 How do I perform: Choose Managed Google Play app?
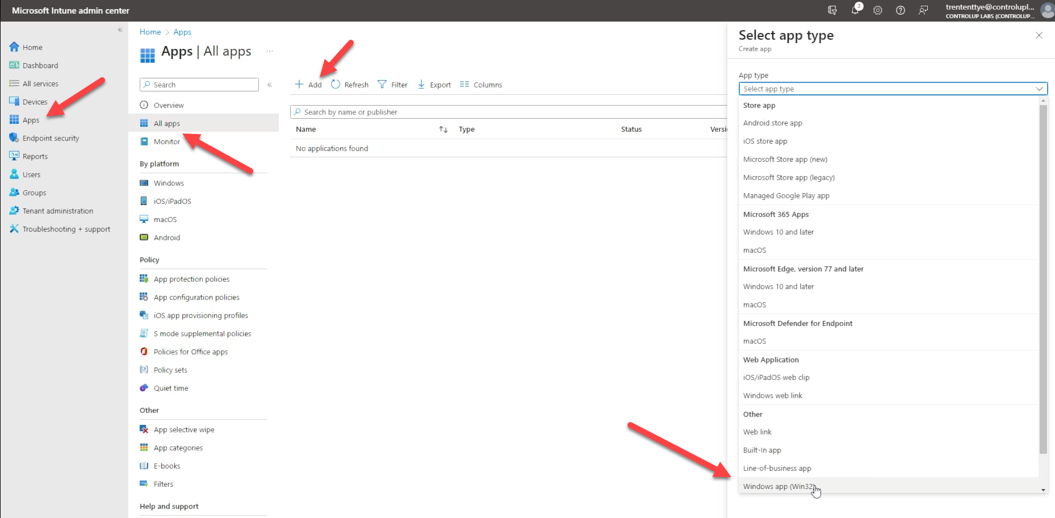(786, 195)
